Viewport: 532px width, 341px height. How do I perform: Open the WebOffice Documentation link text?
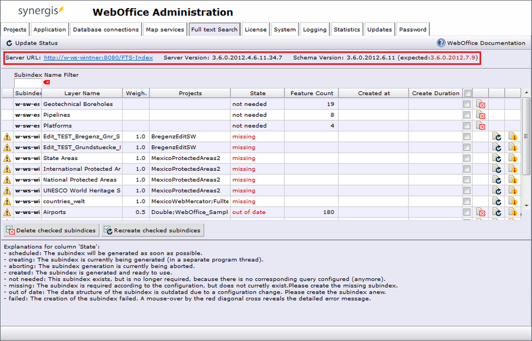486,43
